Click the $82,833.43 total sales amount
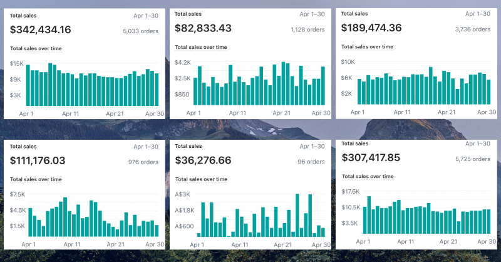501x262 pixels. pos(203,28)
